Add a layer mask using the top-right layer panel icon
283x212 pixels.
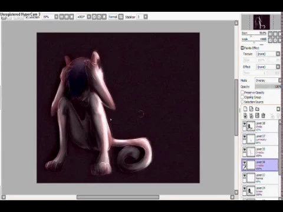pos(278,109)
